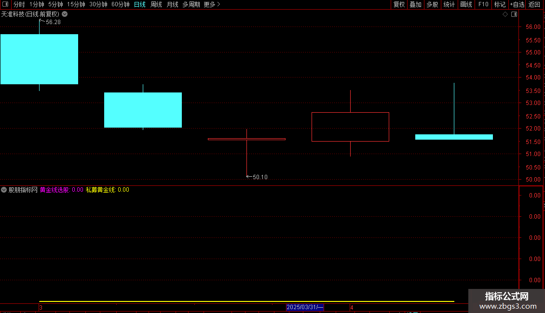Click the 2025/03/31 date marker
This screenshot has height=313, width=545.
(x=305, y=307)
